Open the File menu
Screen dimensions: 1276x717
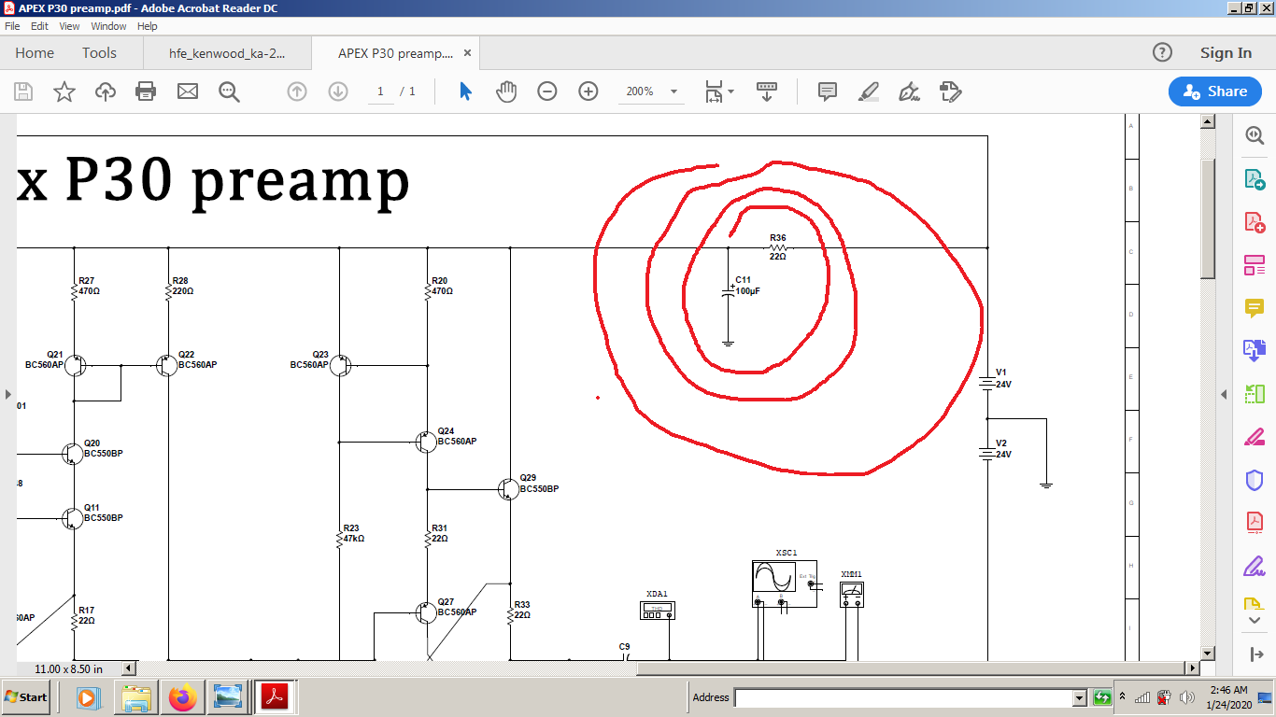tap(12, 26)
